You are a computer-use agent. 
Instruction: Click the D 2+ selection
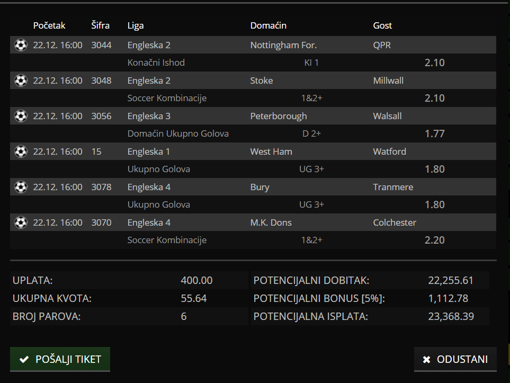(x=311, y=133)
